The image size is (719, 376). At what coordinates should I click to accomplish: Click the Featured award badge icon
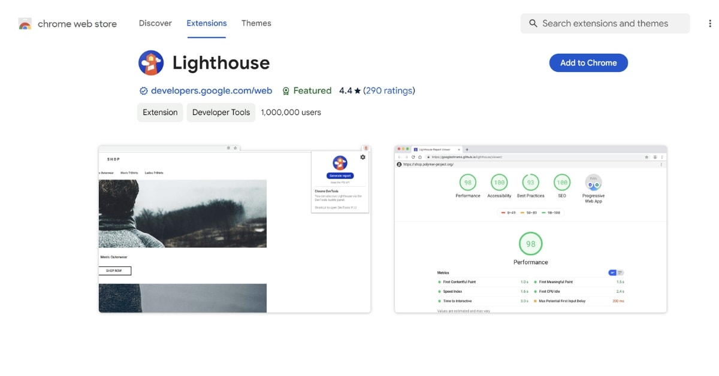click(286, 91)
